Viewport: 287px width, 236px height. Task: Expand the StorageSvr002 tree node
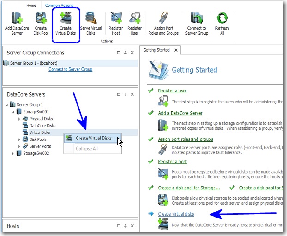pyautogui.click(x=13, y=153)
